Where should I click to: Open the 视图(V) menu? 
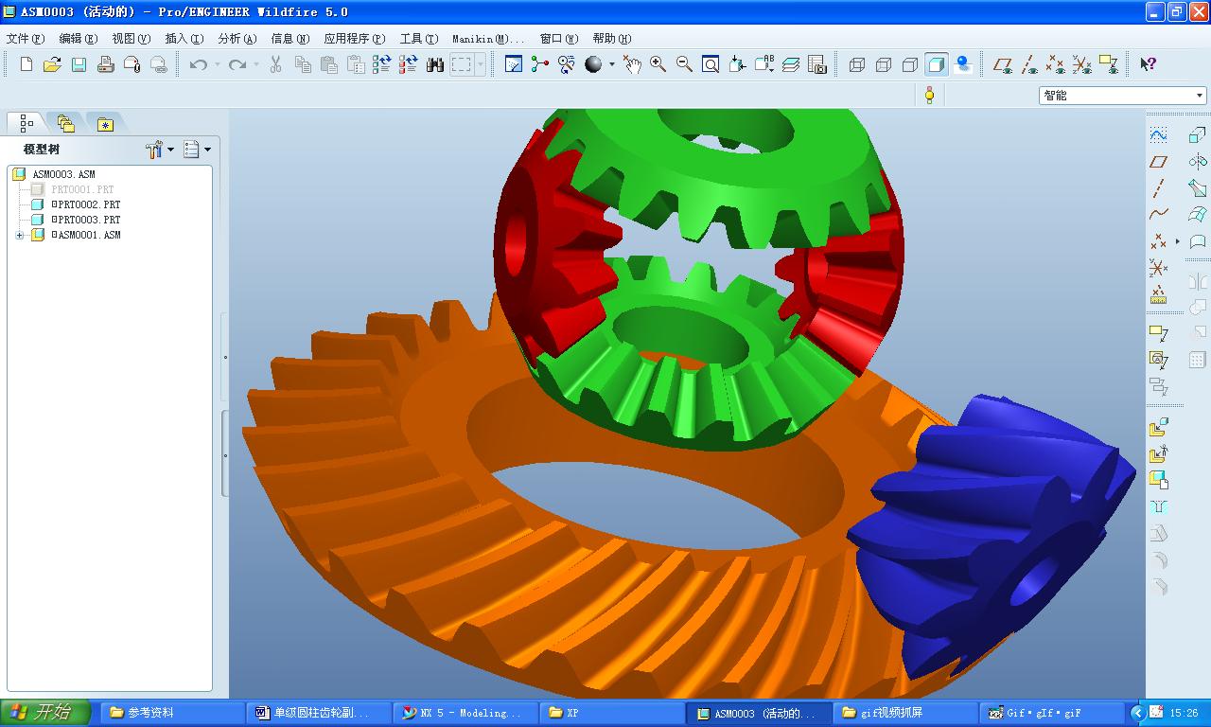click(x=131, y=39)
